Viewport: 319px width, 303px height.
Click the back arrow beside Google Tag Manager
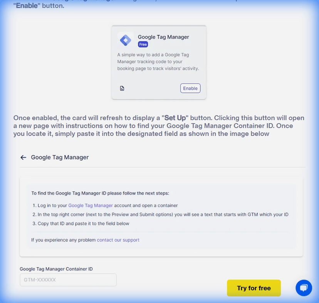click(x=23, y=157)
